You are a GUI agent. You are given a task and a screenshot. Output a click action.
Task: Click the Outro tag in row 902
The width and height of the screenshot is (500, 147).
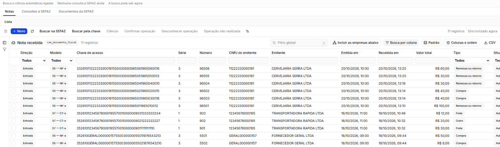(460, 121)
